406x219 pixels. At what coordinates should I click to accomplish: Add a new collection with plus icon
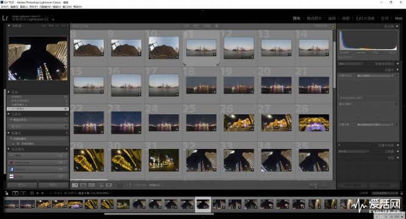[66, 133]
